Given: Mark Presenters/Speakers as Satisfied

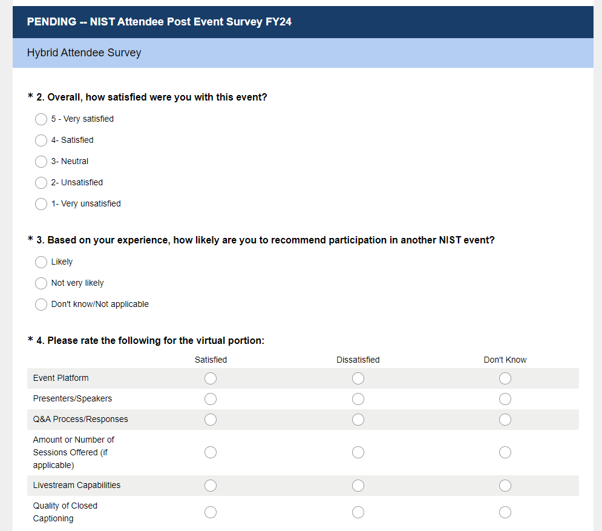Looking at the screenshot, I should pyautogui.click(x=211, y=399).
